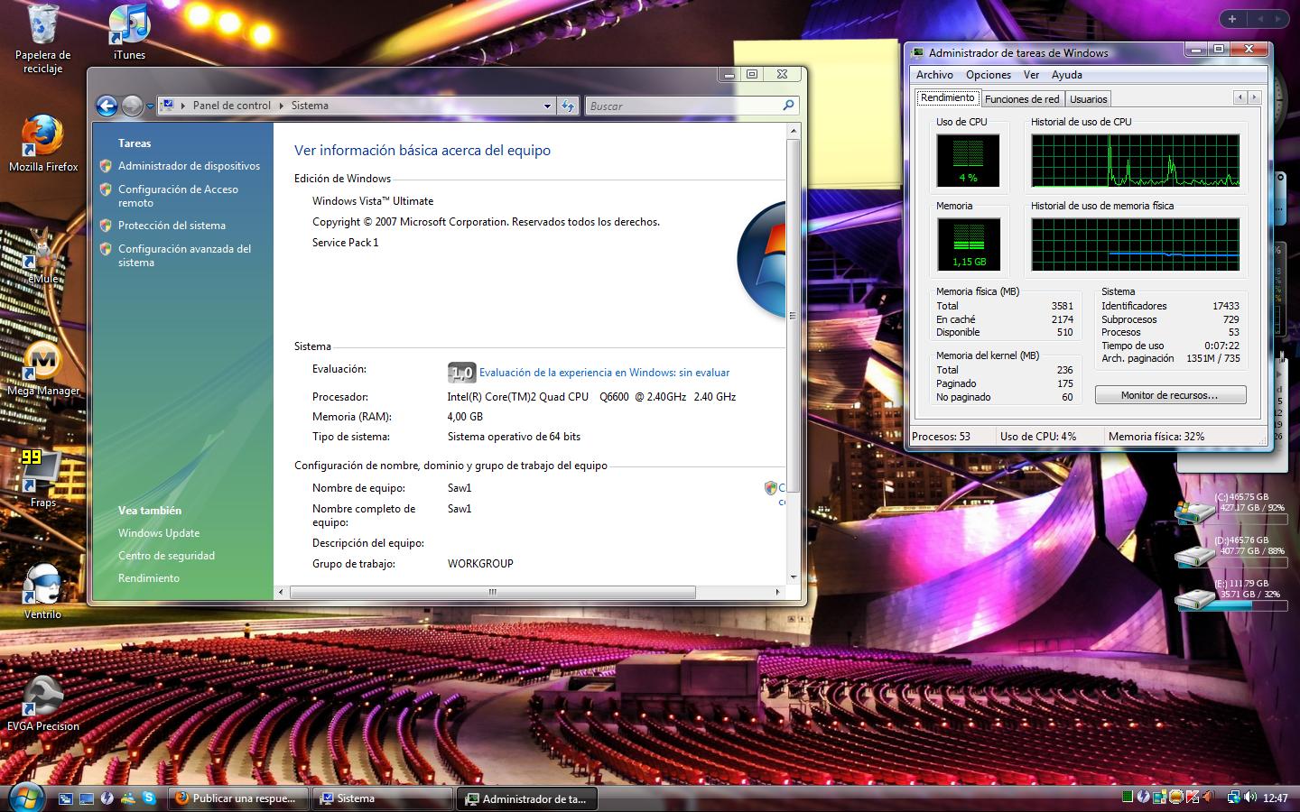Click the Sistema window vertical scroll-up arrow
The height and width of the screenshot is (812, 1300).
pyautogui.click(x=793, y=132)
